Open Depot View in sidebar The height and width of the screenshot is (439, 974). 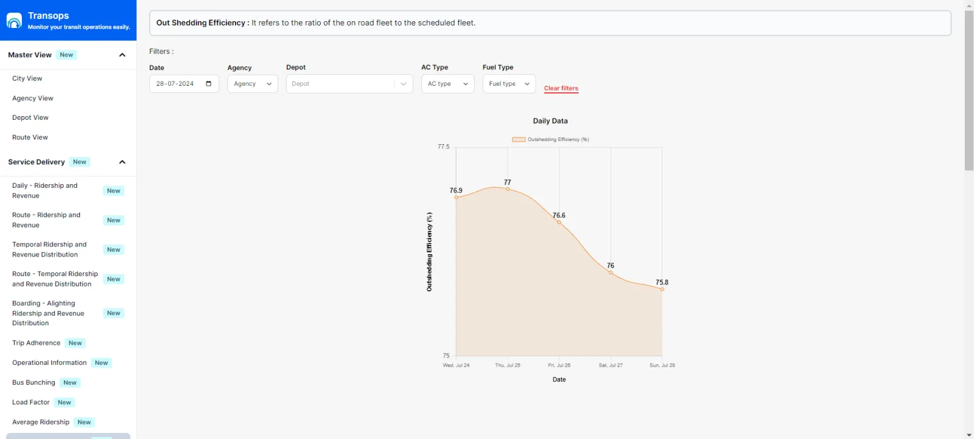30,117
